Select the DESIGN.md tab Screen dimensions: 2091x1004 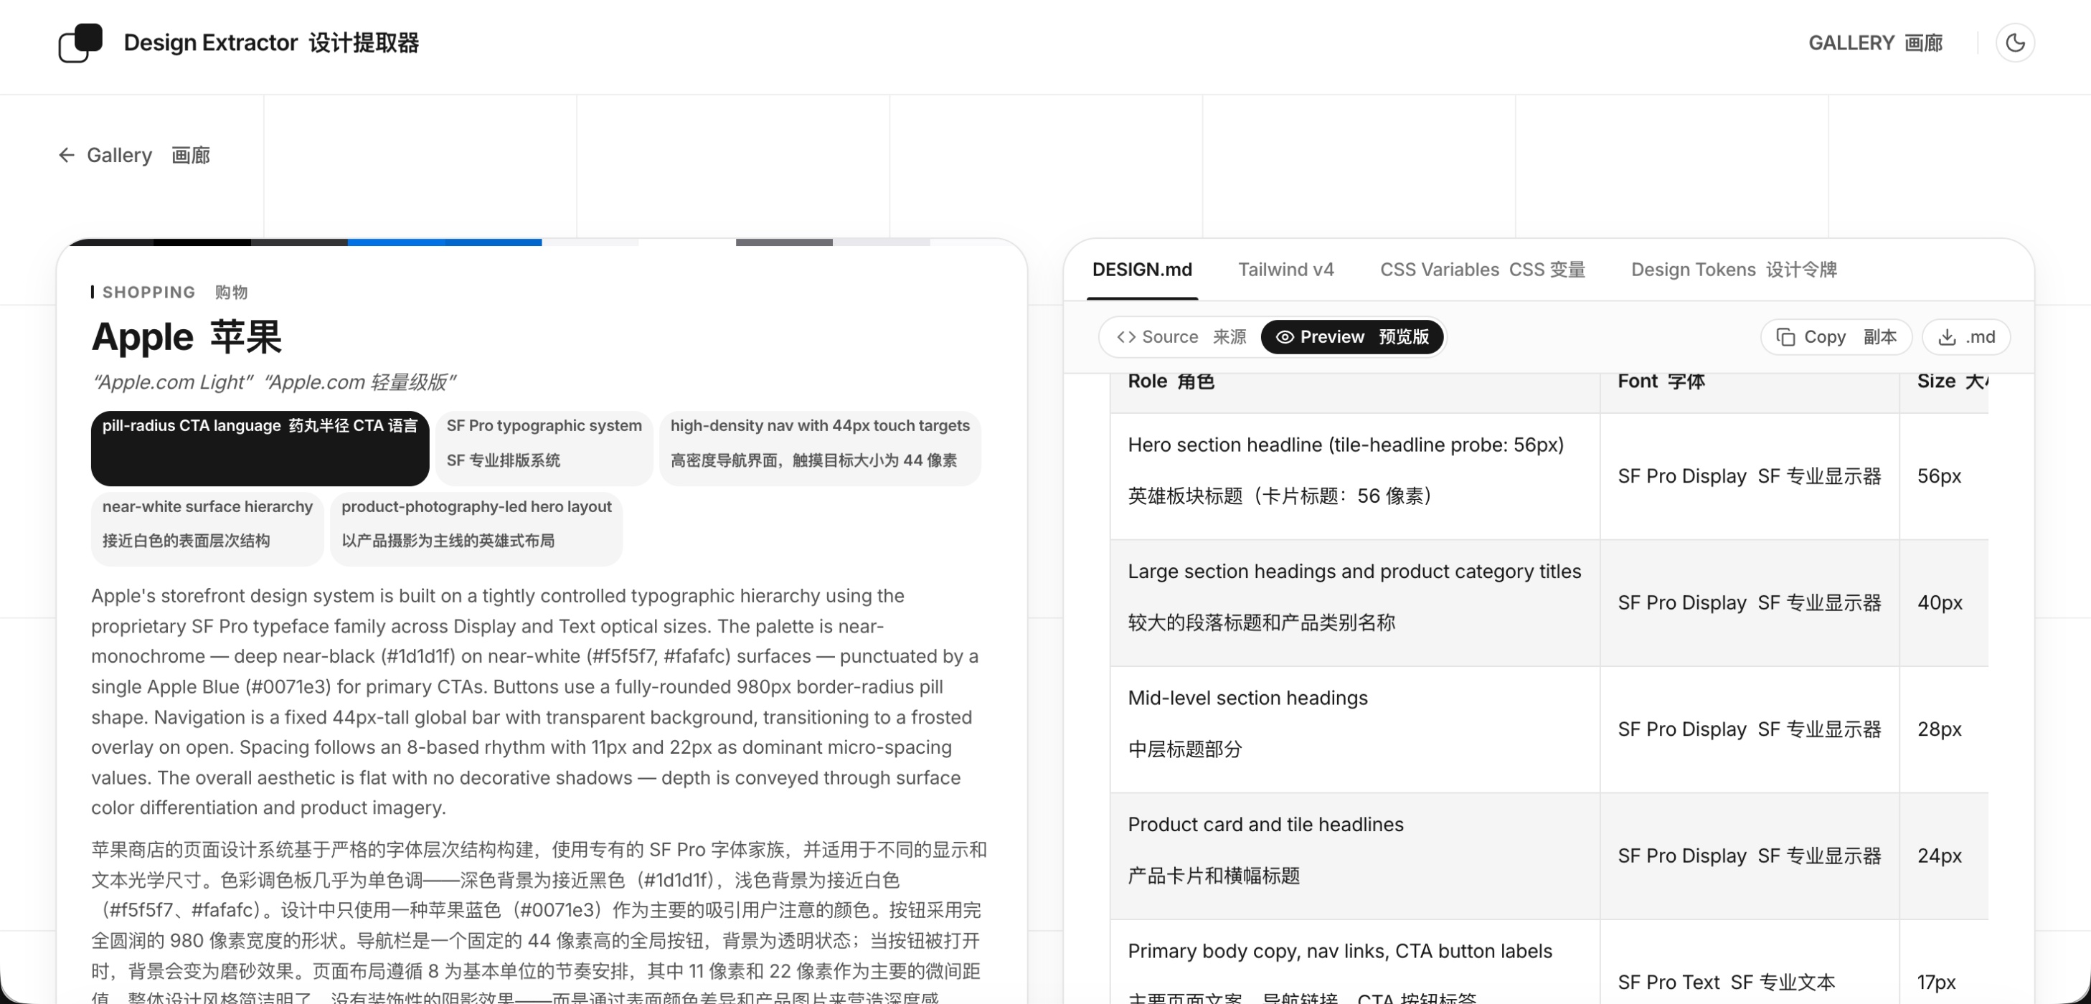(1141, 270)
